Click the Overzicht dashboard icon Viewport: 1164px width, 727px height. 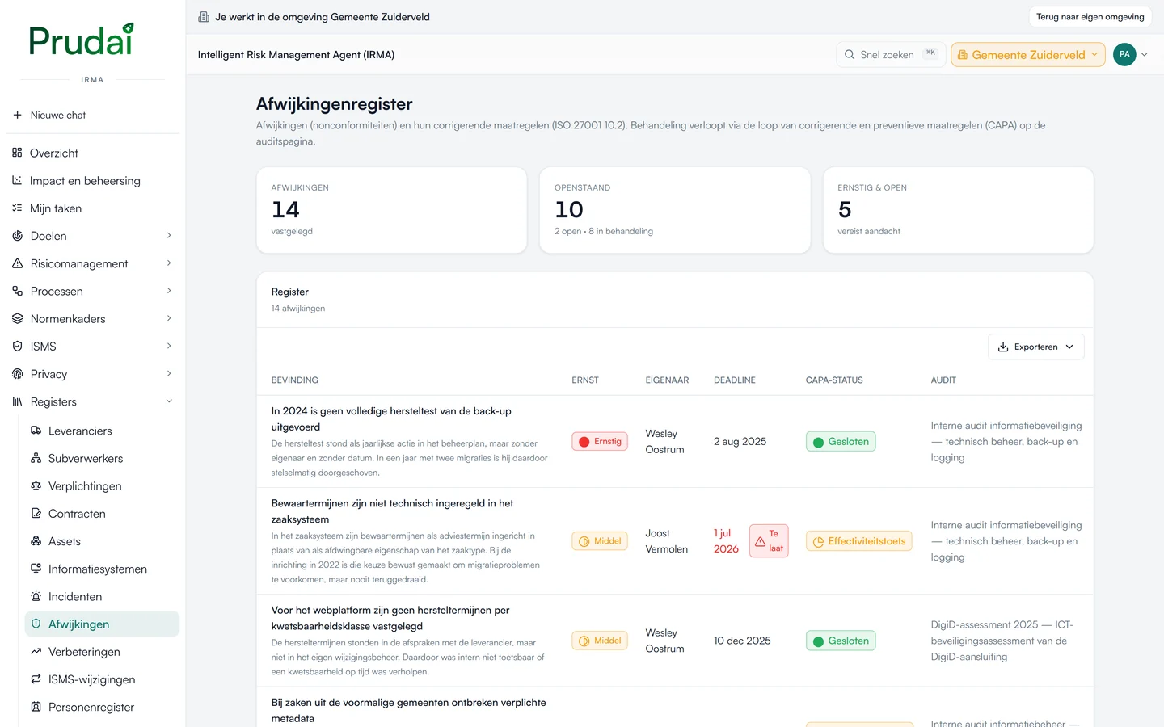pyautogui.click(x=17, y=153)
